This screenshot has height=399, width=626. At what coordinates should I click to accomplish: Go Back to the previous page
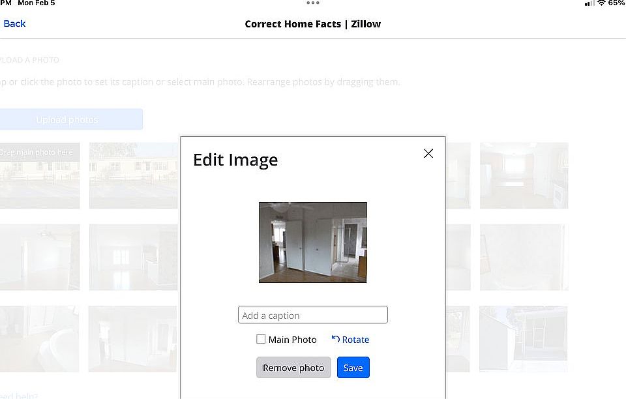[14, 23]
